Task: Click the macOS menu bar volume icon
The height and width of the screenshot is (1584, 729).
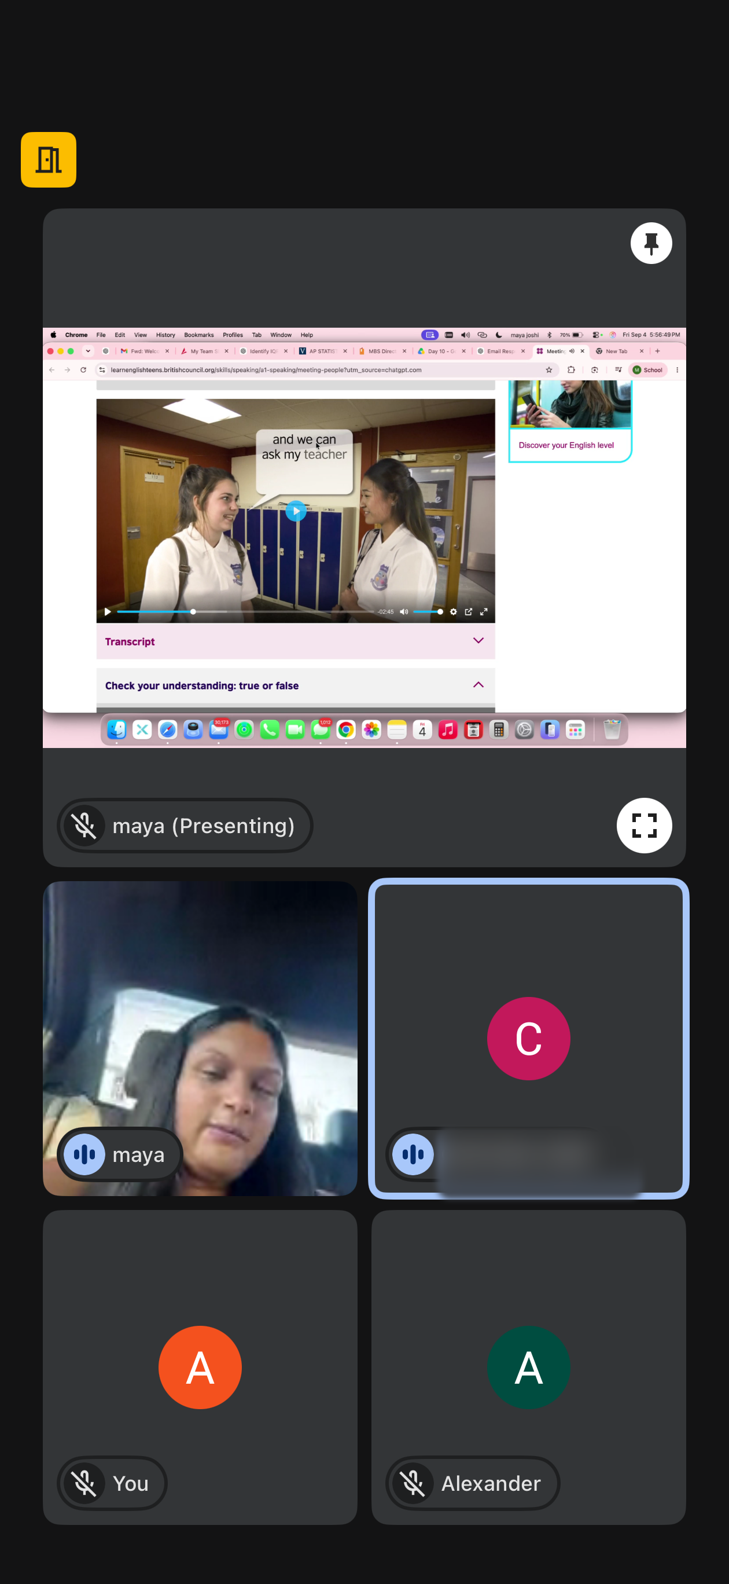Action: point(465,335)
